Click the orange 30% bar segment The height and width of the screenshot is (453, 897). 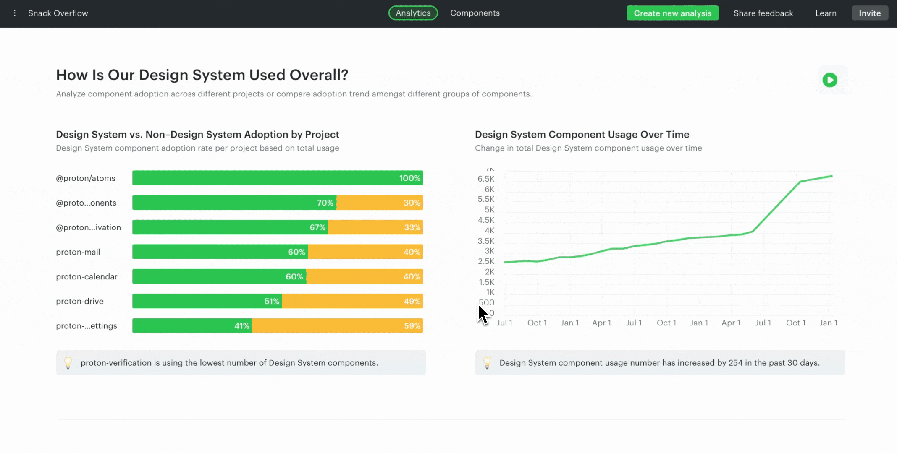(x=379, y=203)
